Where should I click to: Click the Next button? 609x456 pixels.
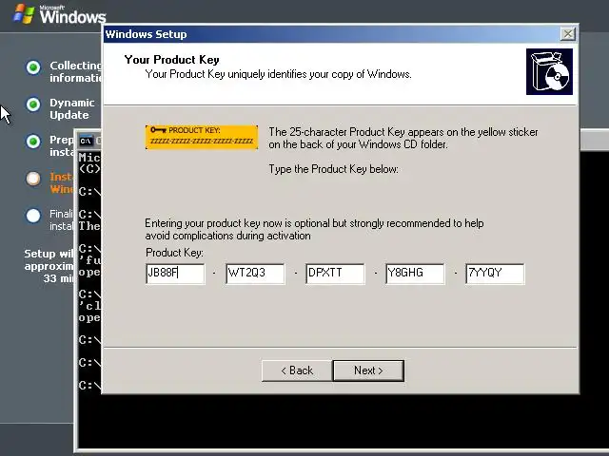click(x=368, y=370)
